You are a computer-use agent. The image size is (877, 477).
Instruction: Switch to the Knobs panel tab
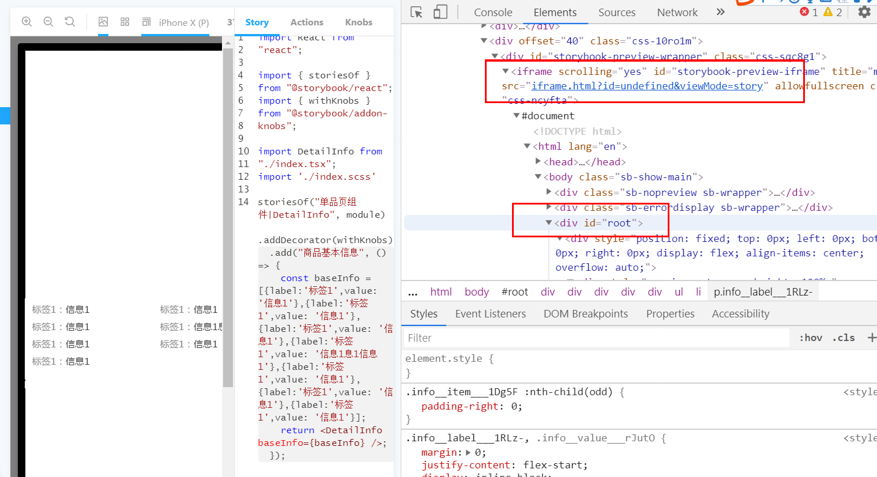[x=359, y=22]
